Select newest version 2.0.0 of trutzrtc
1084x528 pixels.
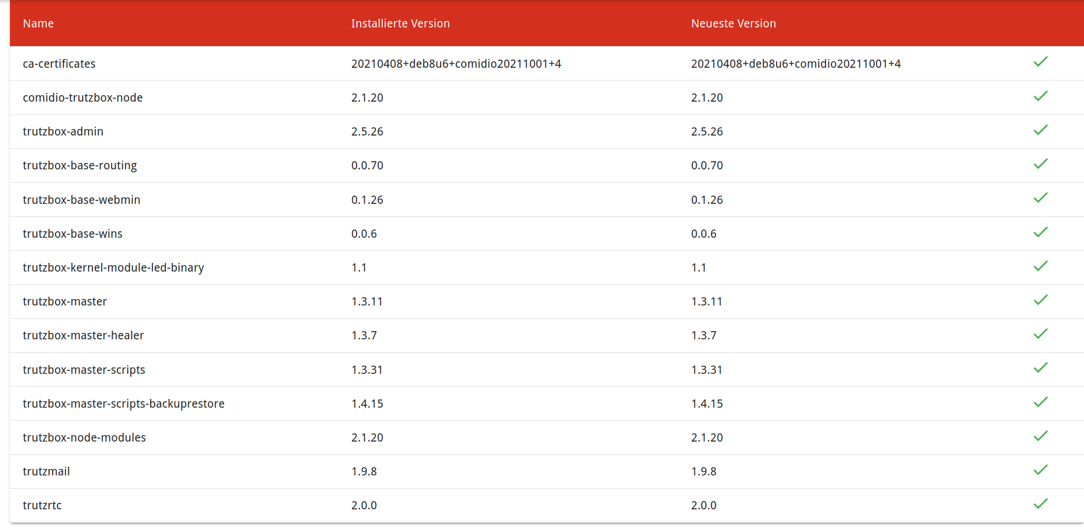click(704, 505)
